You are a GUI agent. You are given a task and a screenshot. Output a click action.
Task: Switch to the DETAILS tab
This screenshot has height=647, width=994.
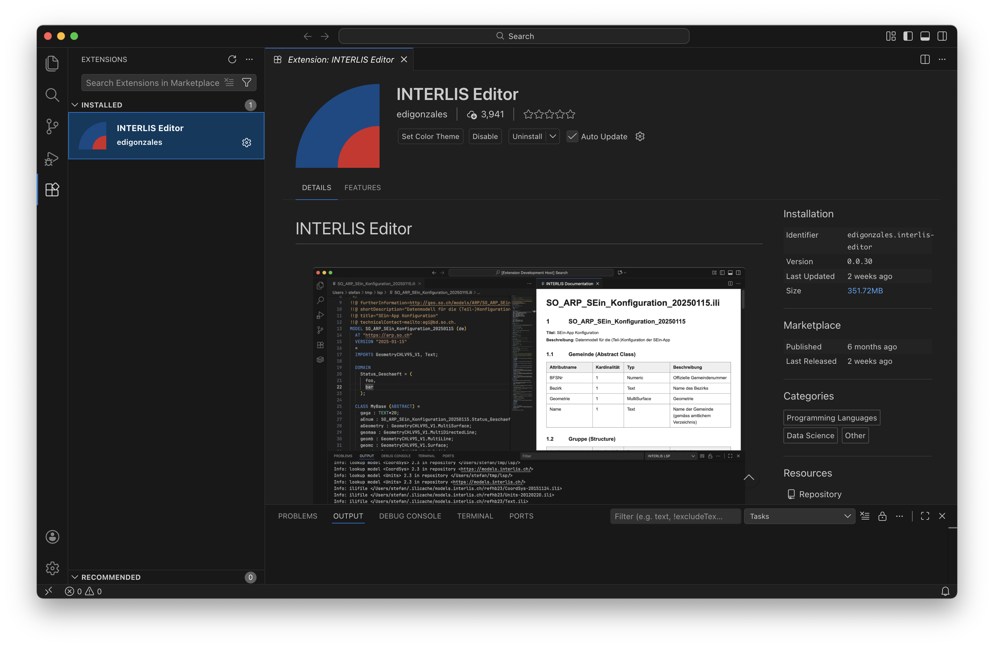click(x=317, y=188)
